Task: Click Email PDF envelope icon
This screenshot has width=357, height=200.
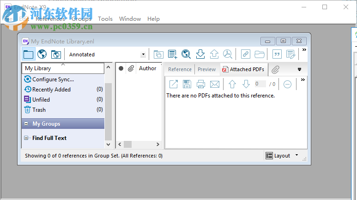Action: 214,84
